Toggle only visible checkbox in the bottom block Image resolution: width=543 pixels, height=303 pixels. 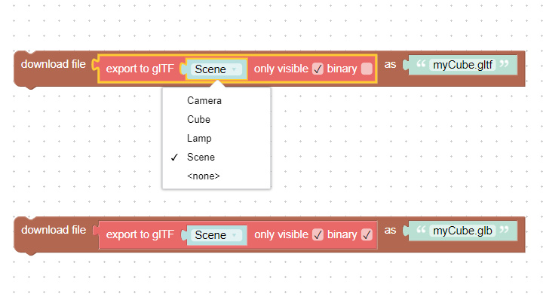[318, 234]
